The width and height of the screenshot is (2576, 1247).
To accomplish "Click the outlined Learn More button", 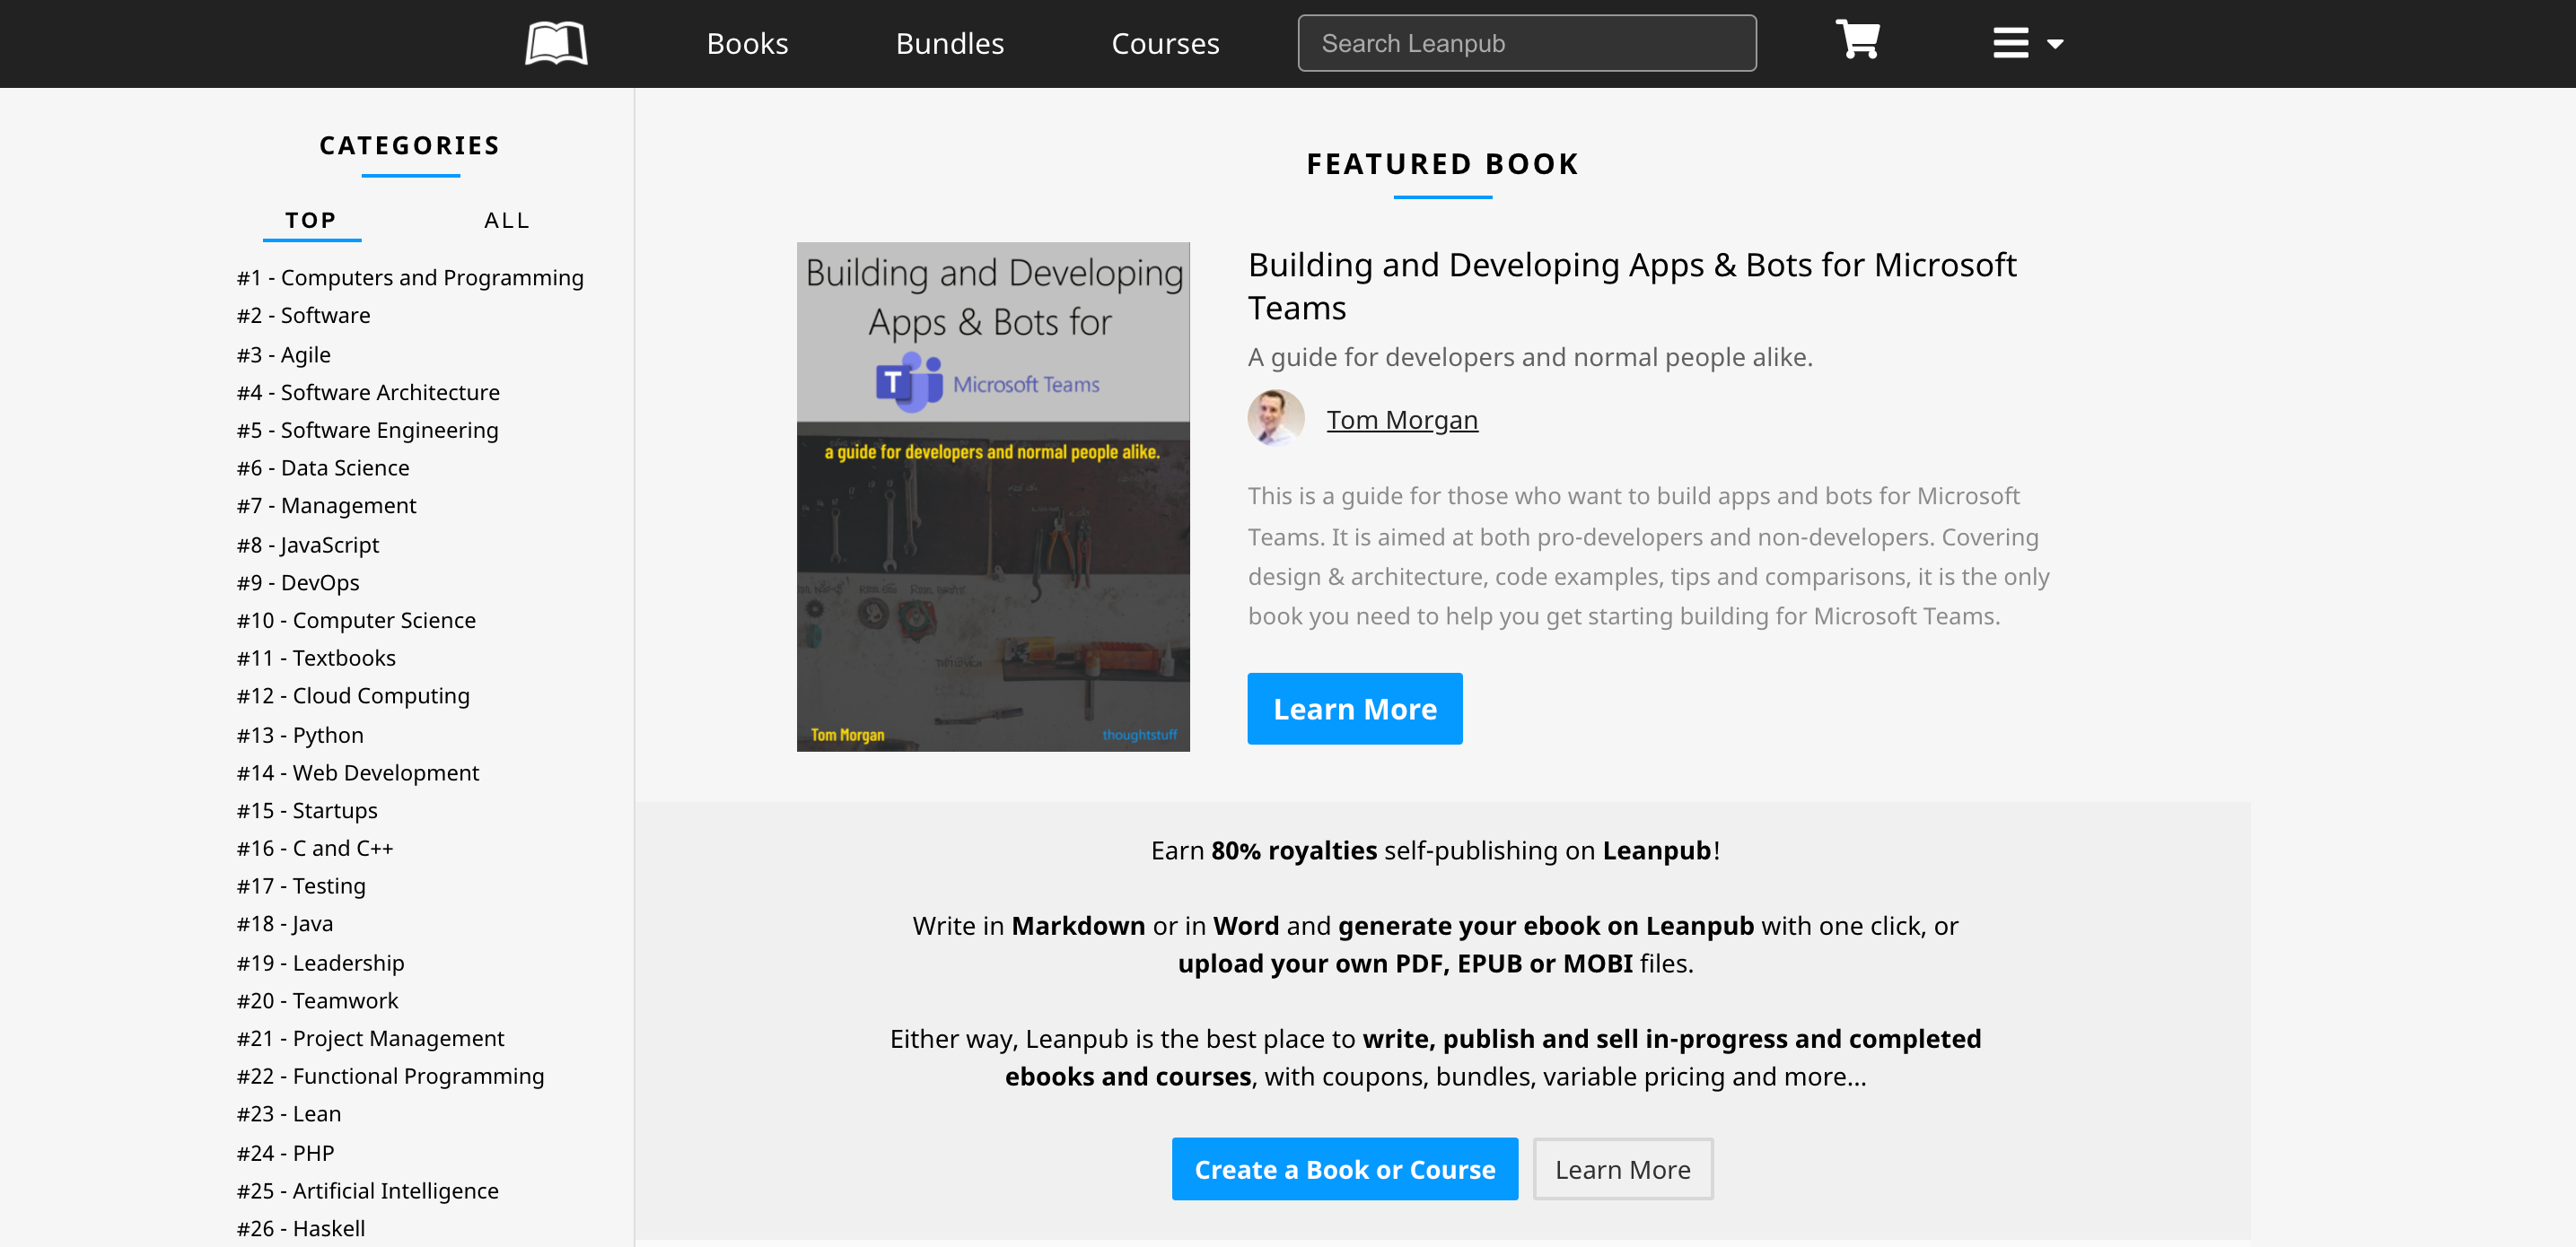I will [1622, 1169].
